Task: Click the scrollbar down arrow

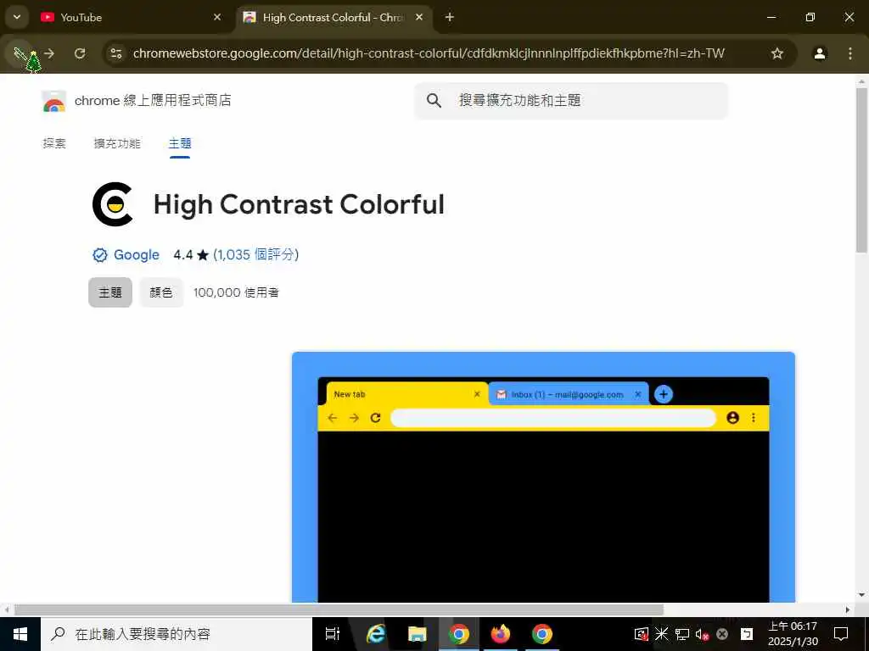Action: click(861, 595)
